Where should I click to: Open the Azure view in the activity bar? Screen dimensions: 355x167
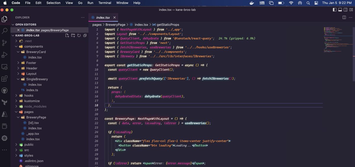4,114
